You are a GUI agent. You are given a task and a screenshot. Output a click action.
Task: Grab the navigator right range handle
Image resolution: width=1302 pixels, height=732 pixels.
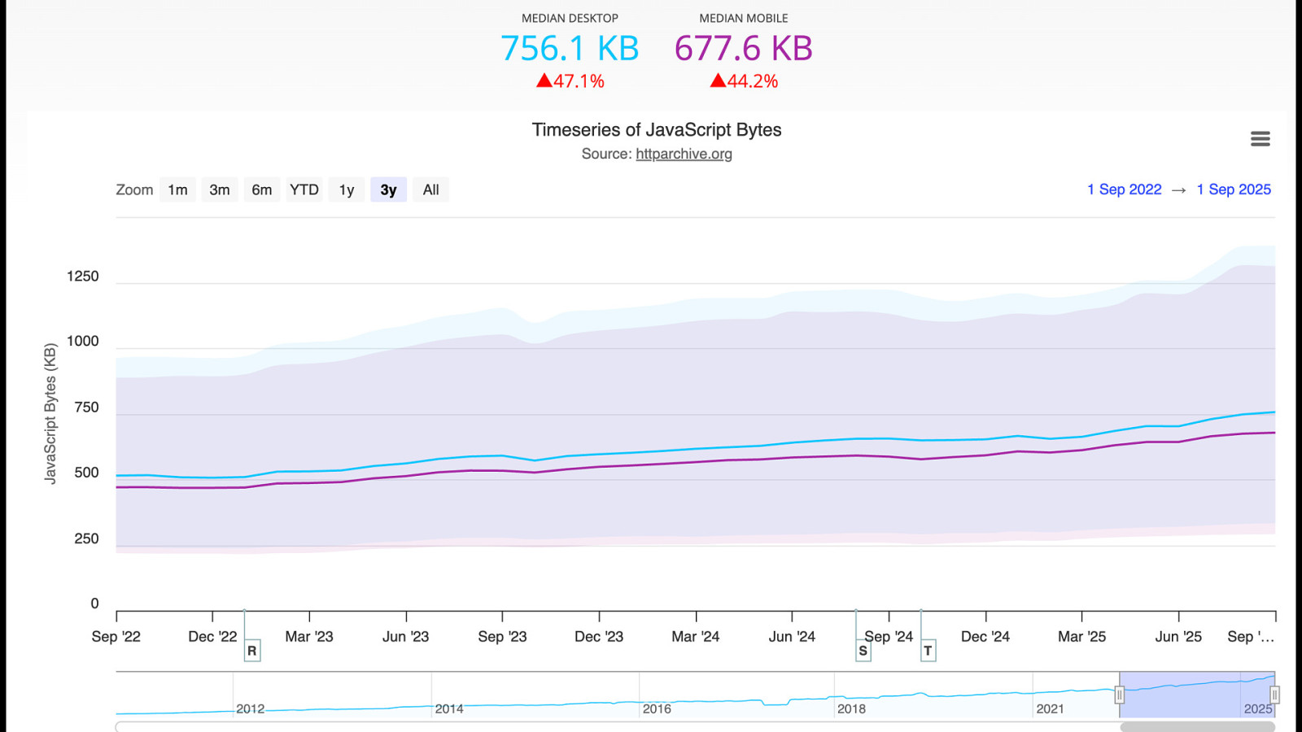[x=1274, y=695]
